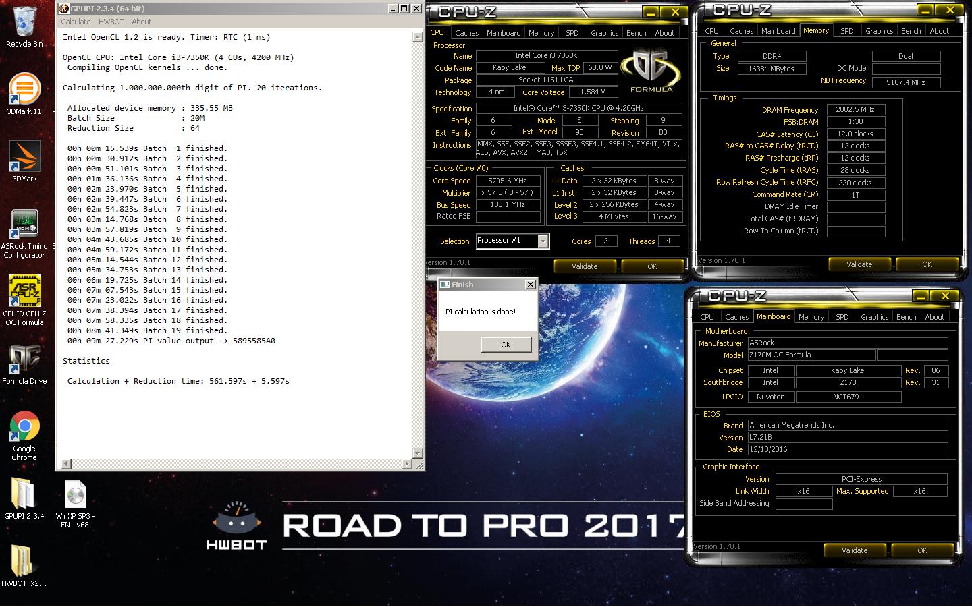Click the Core Speed 5705.6 MHz field
Screen dimensions: 972x607
pos(508,181)
